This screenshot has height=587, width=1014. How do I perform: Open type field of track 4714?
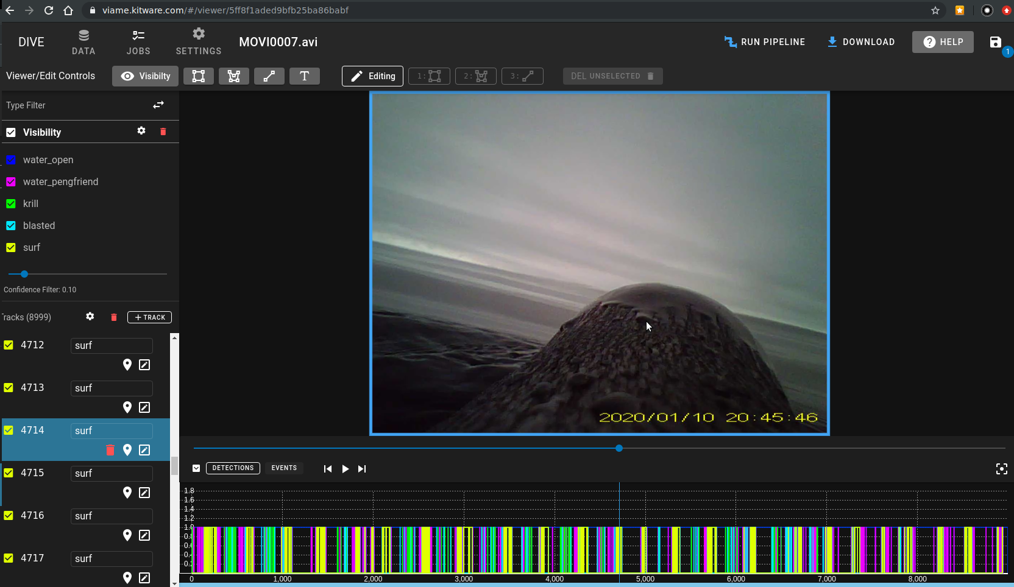tap(112, 431)
